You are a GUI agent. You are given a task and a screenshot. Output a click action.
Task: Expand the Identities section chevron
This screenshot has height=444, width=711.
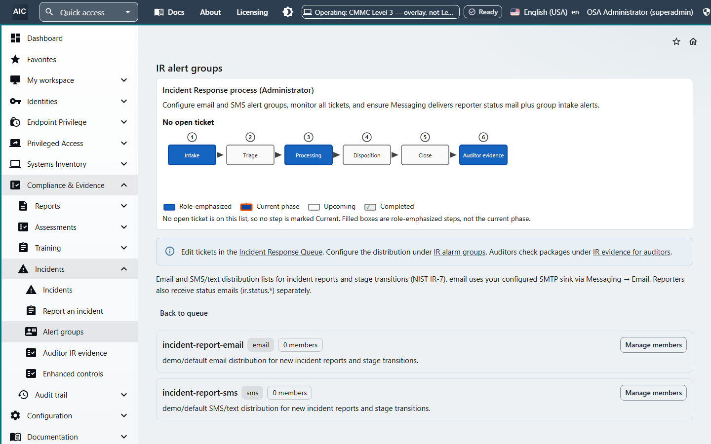[x=124, y=101]
